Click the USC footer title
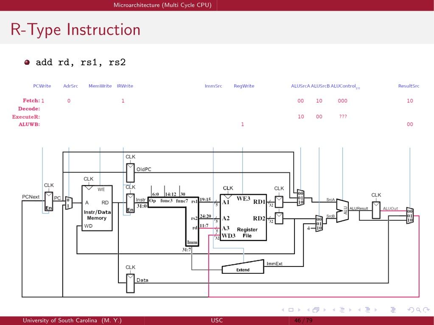 click(x=217, y=320)
